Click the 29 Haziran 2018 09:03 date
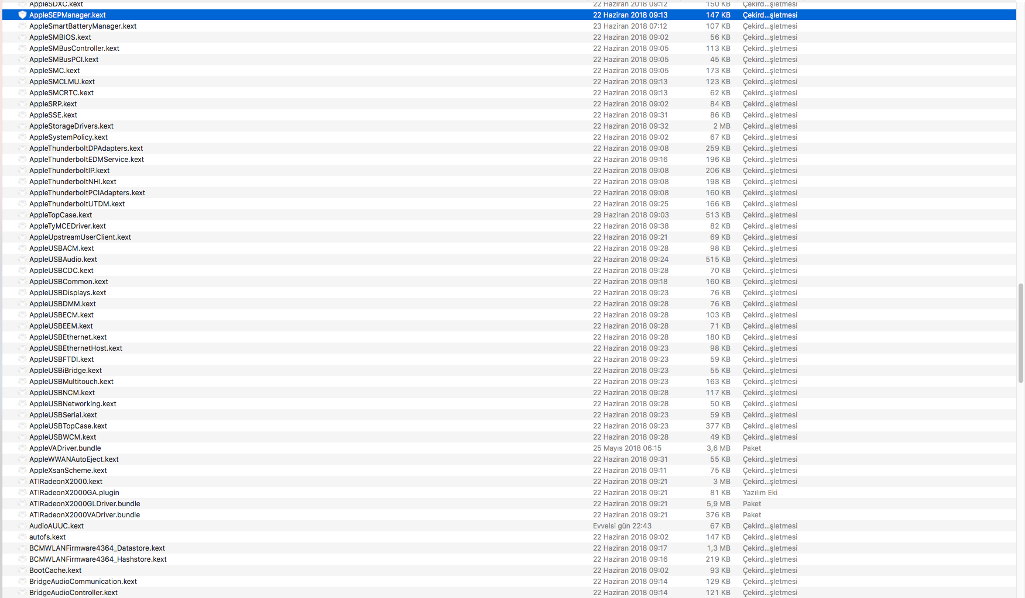Viewport: 1025px width, 598px height. (630, 215)
